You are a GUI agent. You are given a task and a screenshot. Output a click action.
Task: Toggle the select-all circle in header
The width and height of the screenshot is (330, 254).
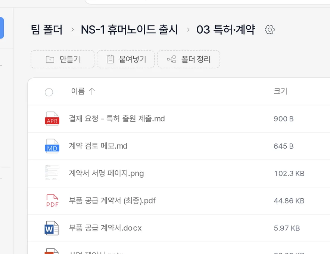pos(49,92)
